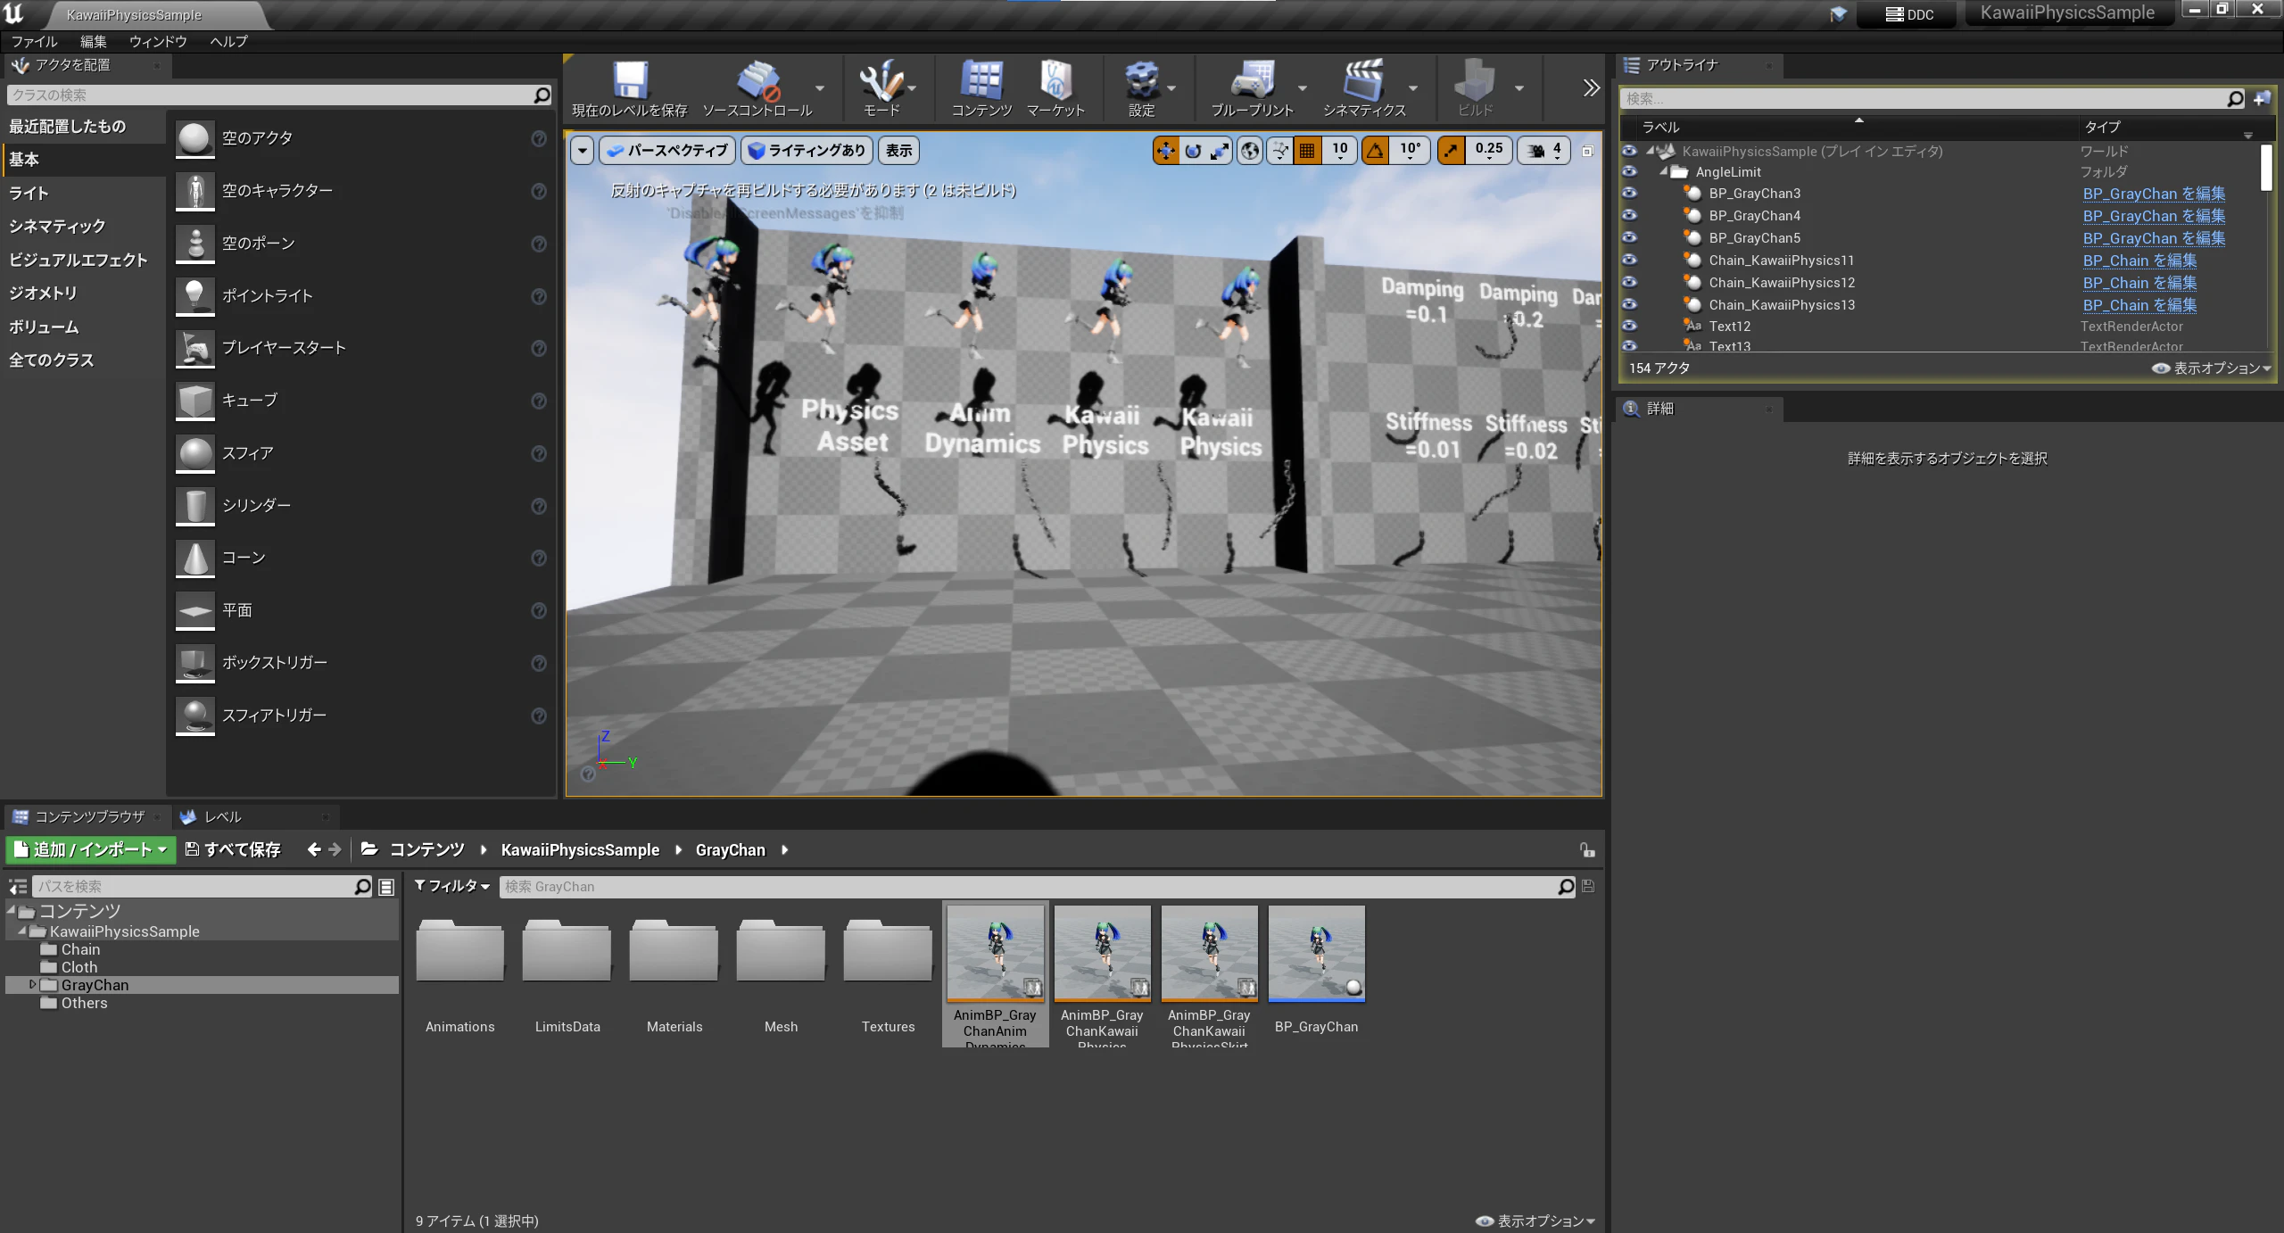Maximize the viewport with the corner icon
The width and height of the screenshot is (2284, 1233).
1587,151
